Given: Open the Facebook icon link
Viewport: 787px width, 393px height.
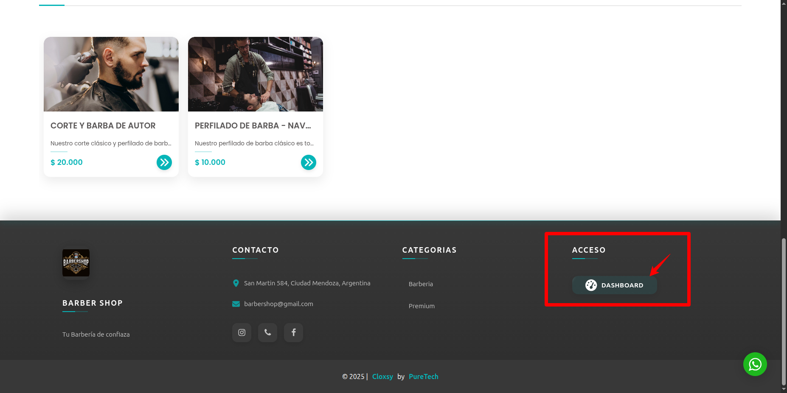Looking at the screenshot, I should (293, 332).
